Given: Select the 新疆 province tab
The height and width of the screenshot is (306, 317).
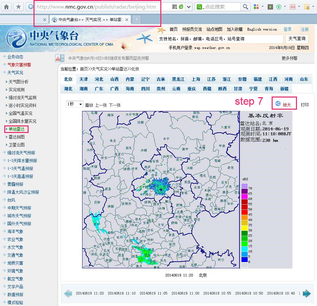Looking at the screenshot, I should pos(284,89).
